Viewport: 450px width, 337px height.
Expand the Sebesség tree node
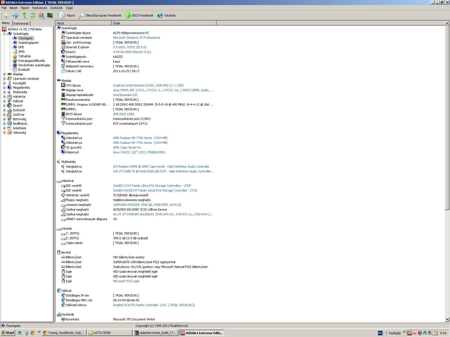(4, 133)
